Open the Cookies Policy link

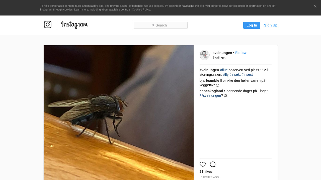tap(141, 9)
